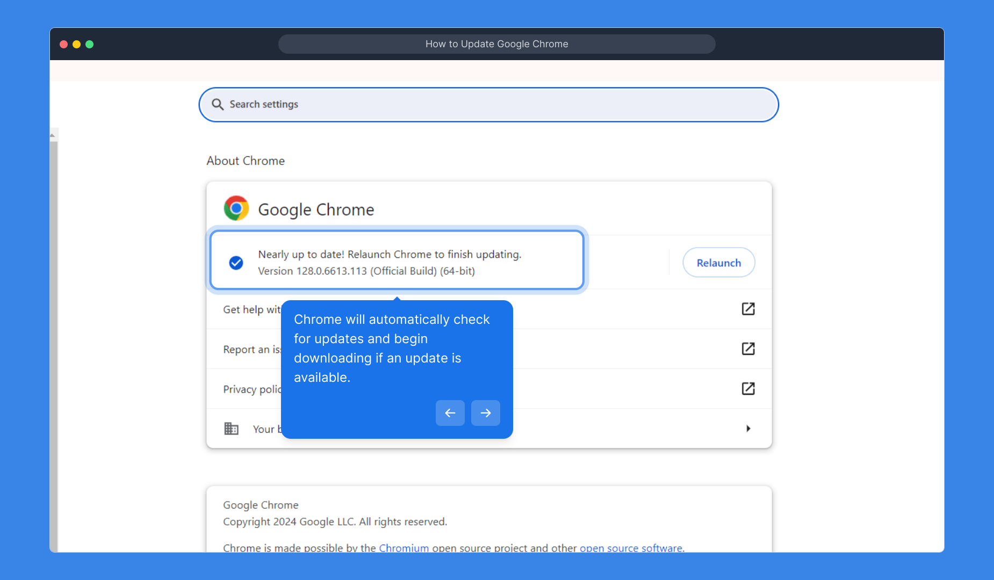Expand the managed browser row arrow

(x=748, y=429)
